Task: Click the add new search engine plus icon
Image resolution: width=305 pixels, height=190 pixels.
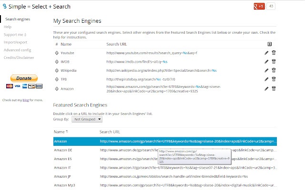Action: 270,44
